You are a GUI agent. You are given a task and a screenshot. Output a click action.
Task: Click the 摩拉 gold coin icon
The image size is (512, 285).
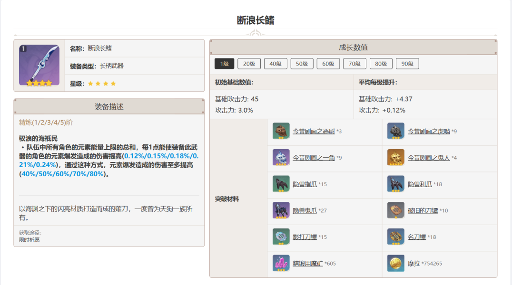(396, 263)
